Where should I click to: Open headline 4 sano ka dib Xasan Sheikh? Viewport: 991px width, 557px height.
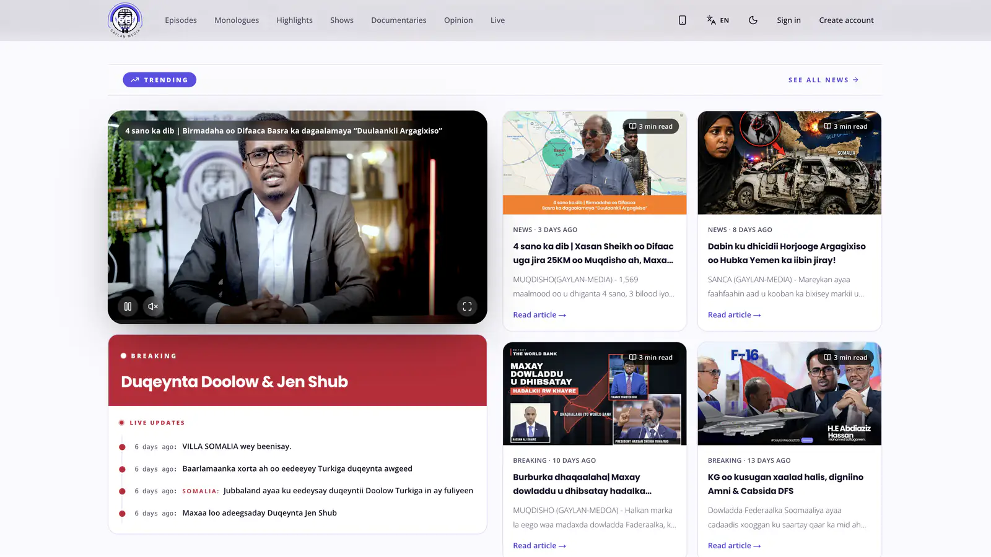pos(593,253)
